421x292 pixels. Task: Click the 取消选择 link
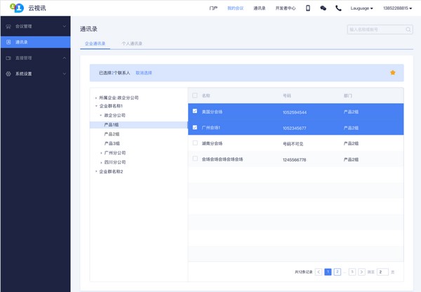[144, 73]
